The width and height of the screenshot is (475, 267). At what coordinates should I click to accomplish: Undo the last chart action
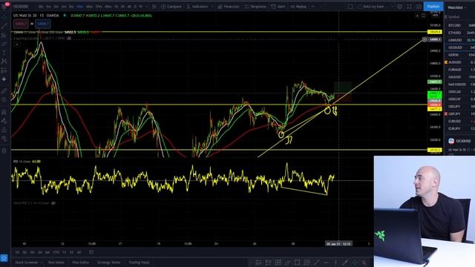tap(313, 7)
